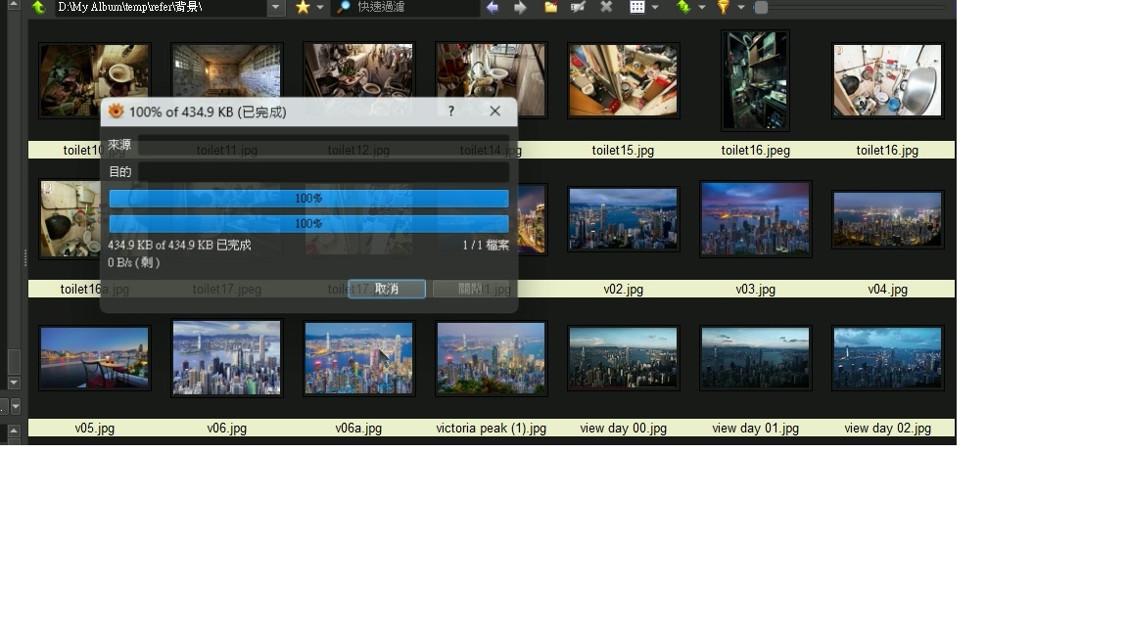Click the yellow star favorites icon
This screenshot has width=1128, height=634.
click(x=303, y=7)
